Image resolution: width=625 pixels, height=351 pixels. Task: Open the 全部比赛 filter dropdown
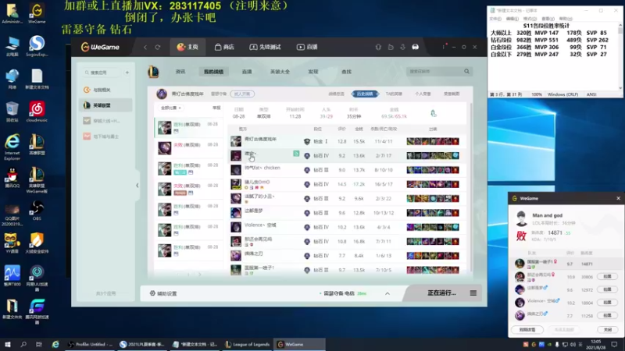pyautogui.click(x=170, y=108)
